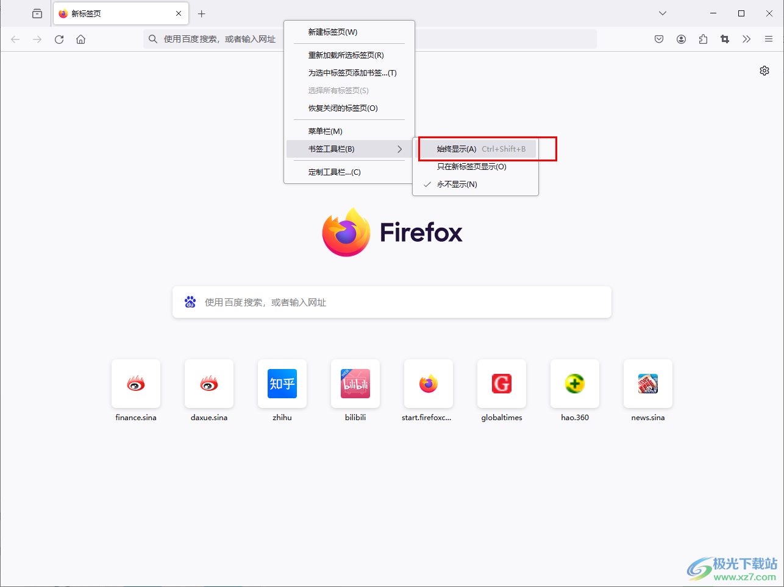Go forward with the forward arrow
Viewport: 784px width, 587px height.
pyautogui.click(x=37, y=39)
